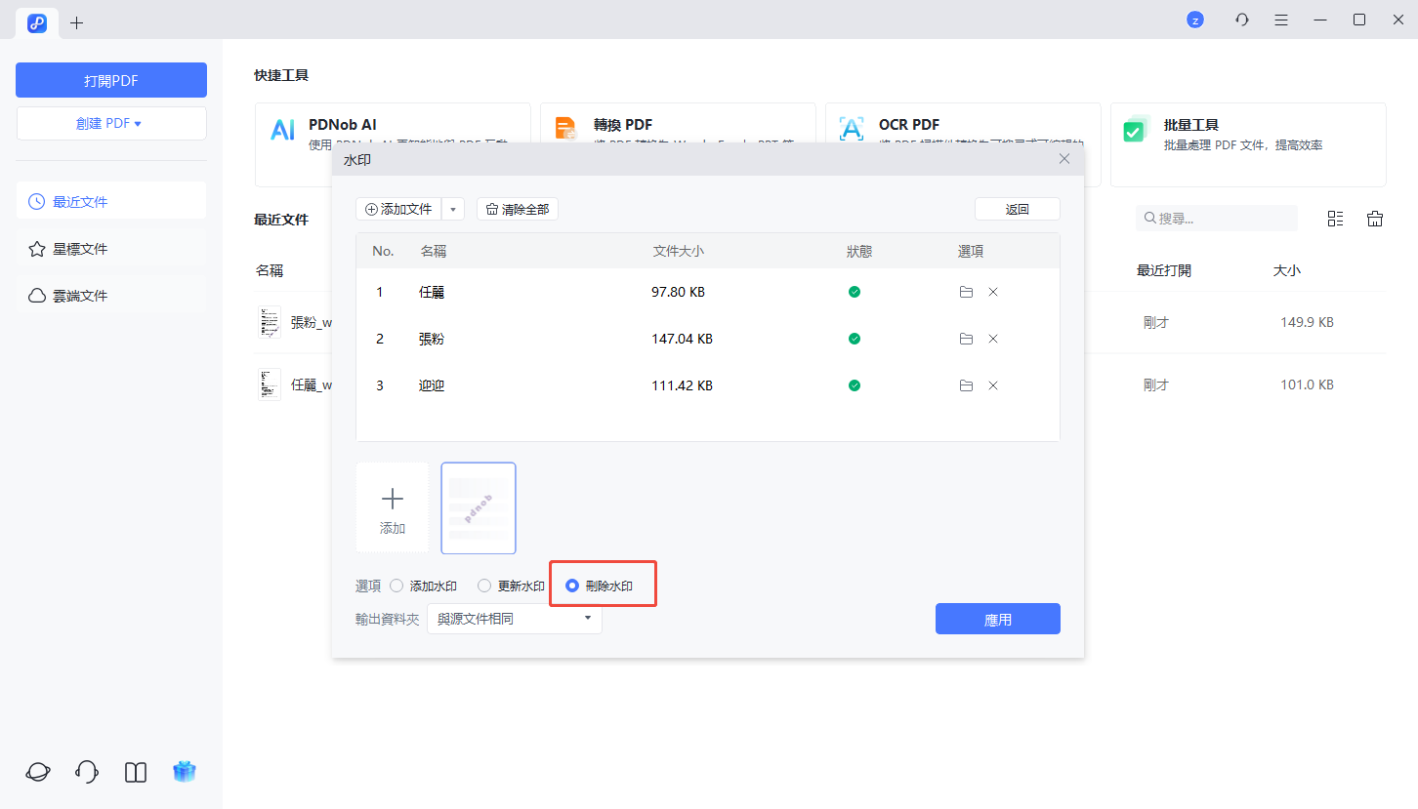Select the pdnob watermark template thumbnail
1418x809 pixels.
[479, 507]
